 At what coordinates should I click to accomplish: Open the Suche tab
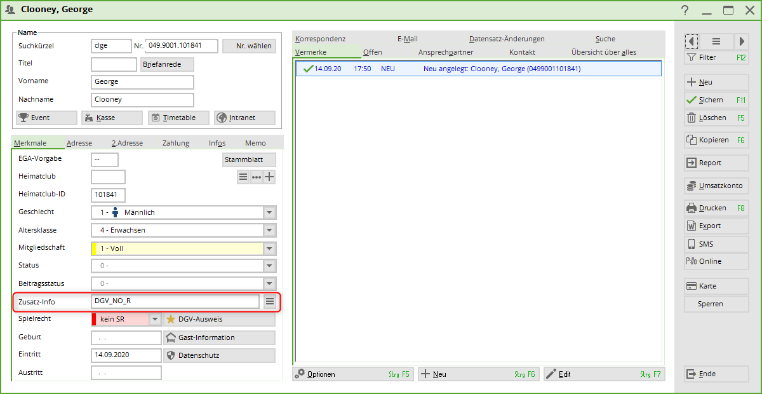(605, 39)
